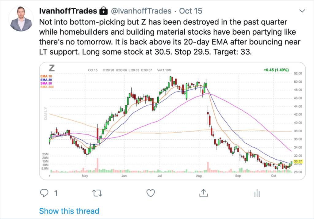Open the tweet options chevron
The width and height of the screenshot is (314, 219).
click(302, 11)
